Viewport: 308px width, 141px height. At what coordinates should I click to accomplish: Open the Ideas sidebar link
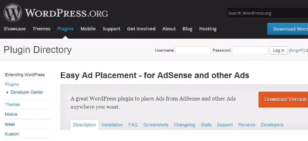click(x=10, y=124)
